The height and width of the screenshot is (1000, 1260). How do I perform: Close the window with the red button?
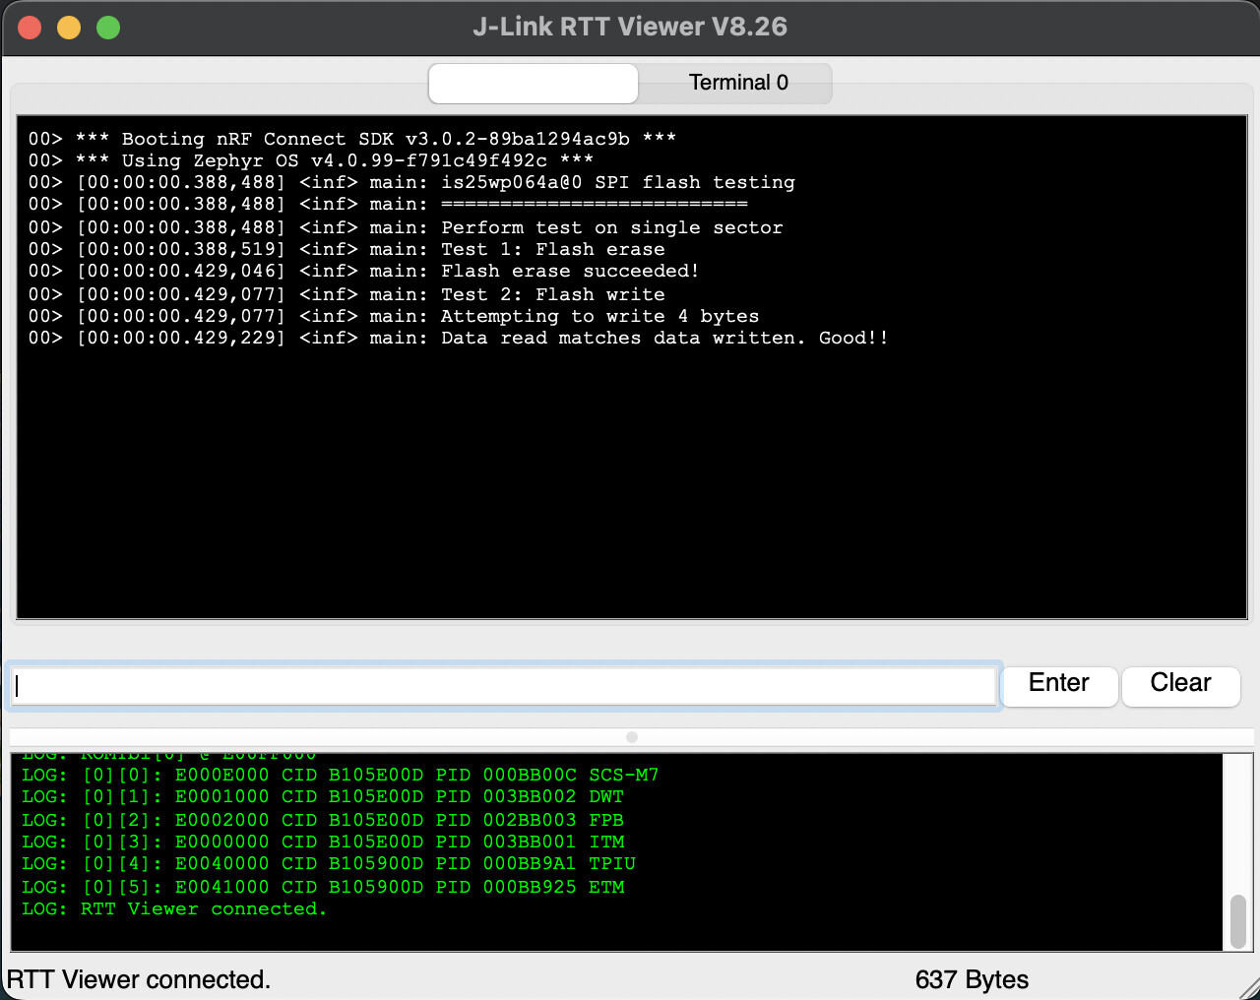coord(30,28)
